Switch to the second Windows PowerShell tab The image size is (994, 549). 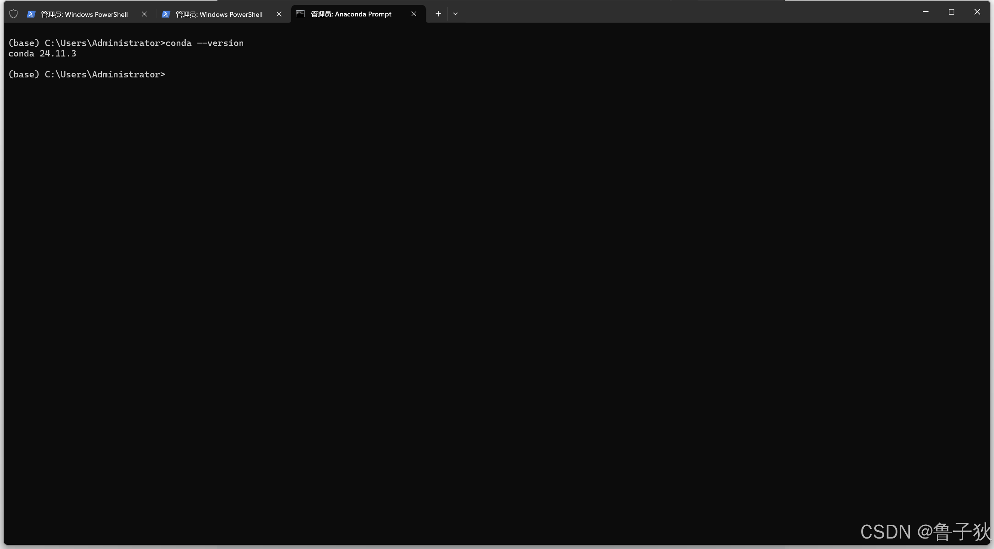point(219,14)
